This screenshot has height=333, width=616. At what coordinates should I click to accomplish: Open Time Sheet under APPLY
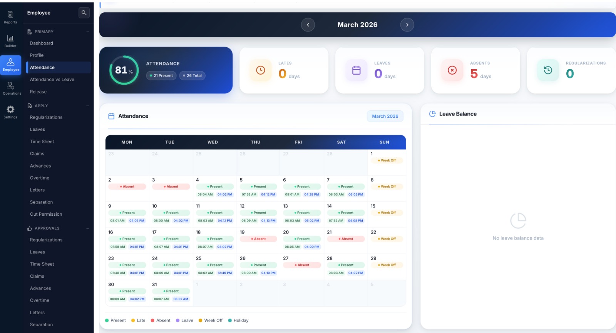click(42, 142)
